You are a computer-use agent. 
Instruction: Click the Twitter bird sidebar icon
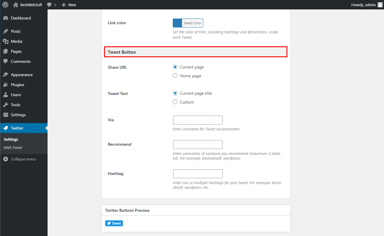[6, 128]
